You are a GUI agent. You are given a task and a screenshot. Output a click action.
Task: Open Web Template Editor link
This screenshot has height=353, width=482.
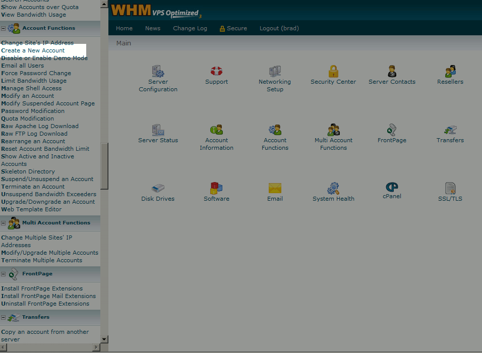point(31,209)
